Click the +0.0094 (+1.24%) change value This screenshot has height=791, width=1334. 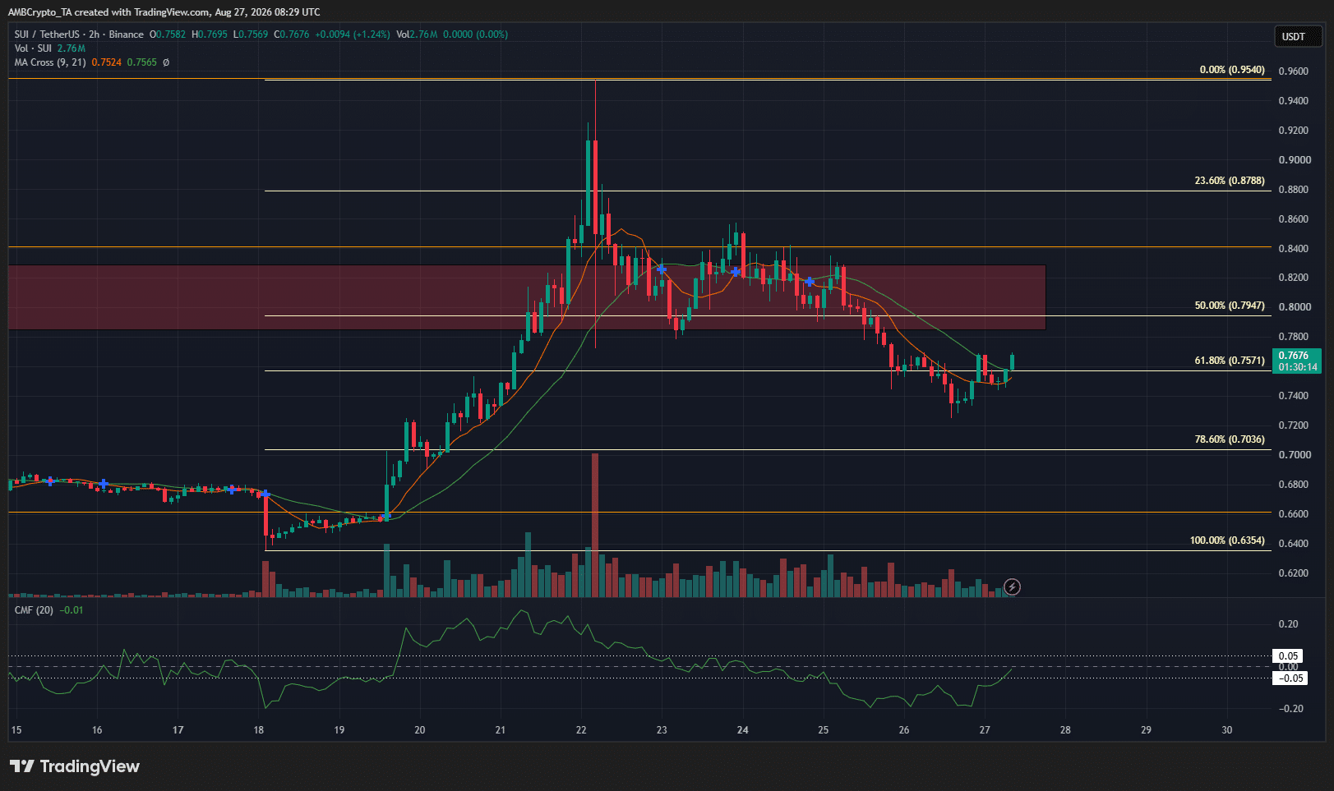pyautogui.click(x=353, y=34)
